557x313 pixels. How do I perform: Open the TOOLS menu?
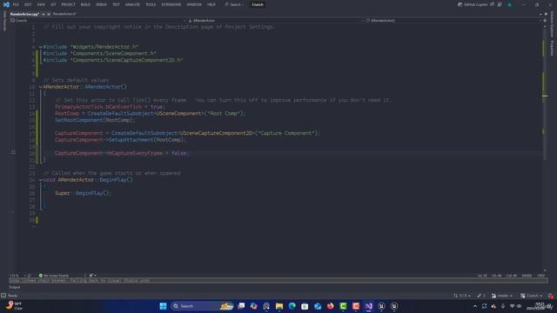click(151, 4)
